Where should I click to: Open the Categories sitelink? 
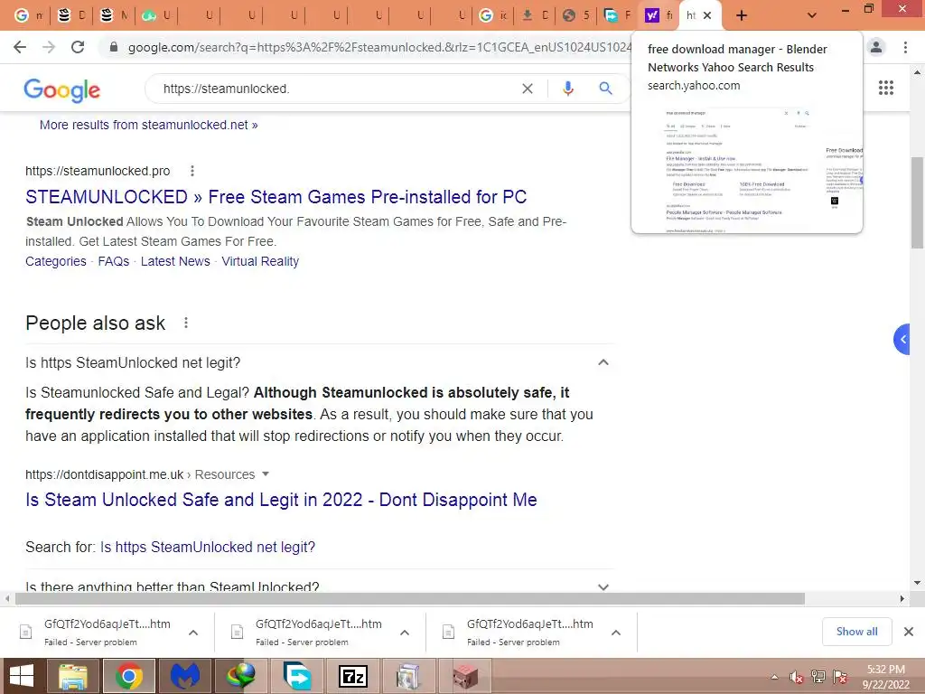pyautogui.click(x=55, y=261)
